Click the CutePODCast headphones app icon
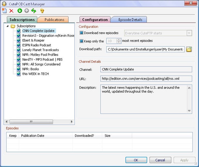199x167 pixels. pos(4,4)
